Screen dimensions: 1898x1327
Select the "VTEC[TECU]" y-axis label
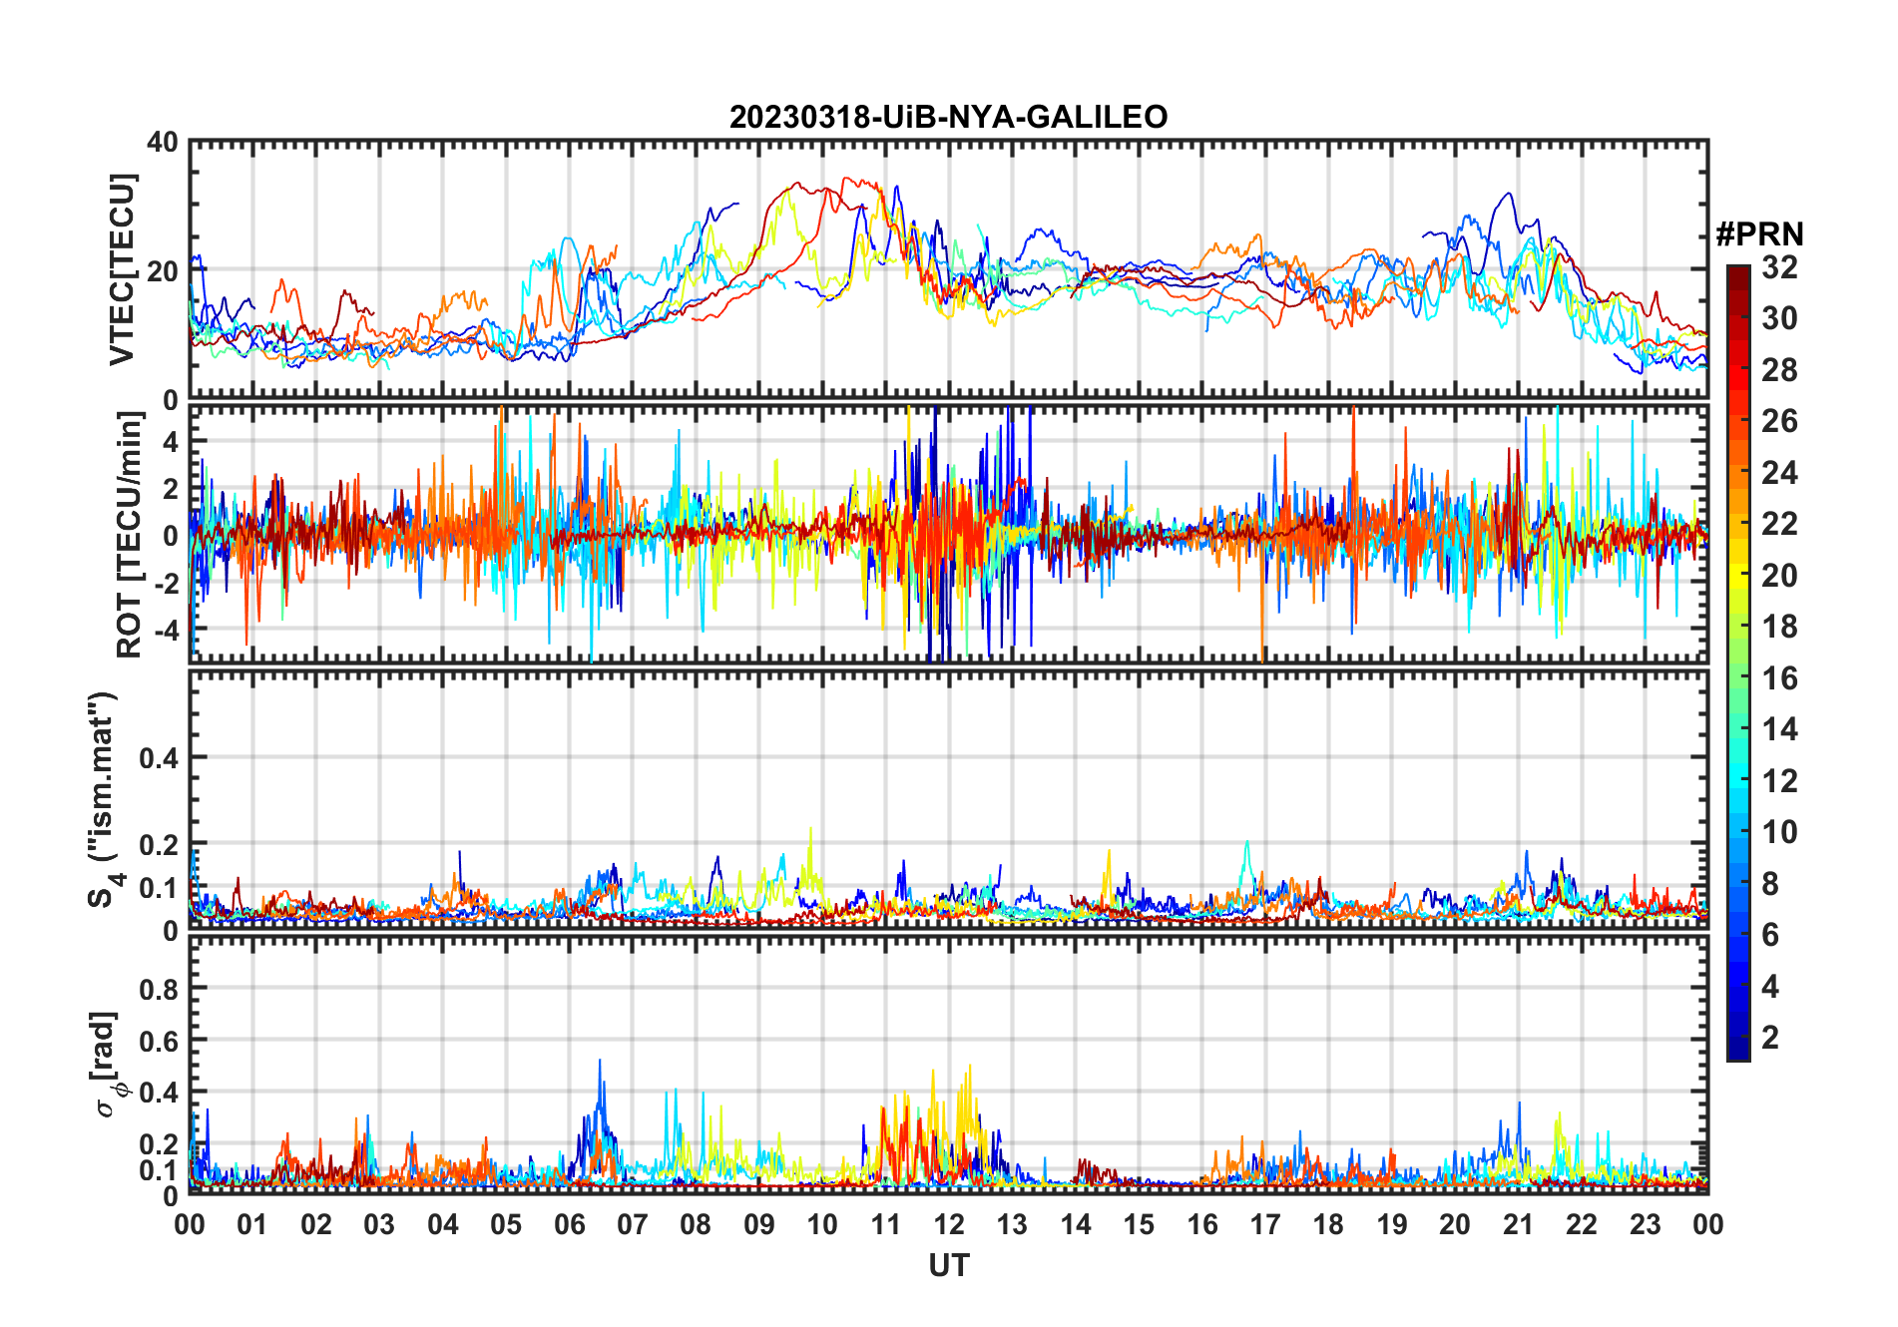coord(122,269)
